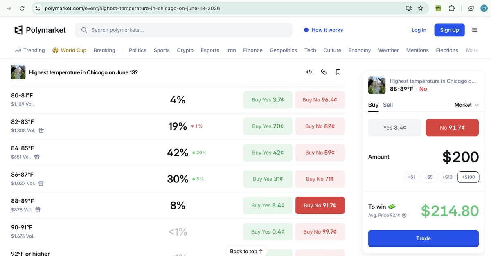The width and height of the screenshot is (491, 256).
Task: Open the Market order type dropdown
Action: click(x=466, y=105)
